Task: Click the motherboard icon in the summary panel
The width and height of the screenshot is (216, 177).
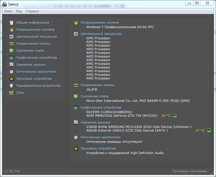Action: 76,96
